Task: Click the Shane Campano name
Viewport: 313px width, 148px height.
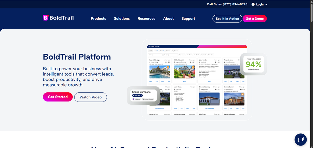Action: click(x=141, y=92)
